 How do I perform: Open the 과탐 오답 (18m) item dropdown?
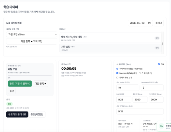coord(32,34)
